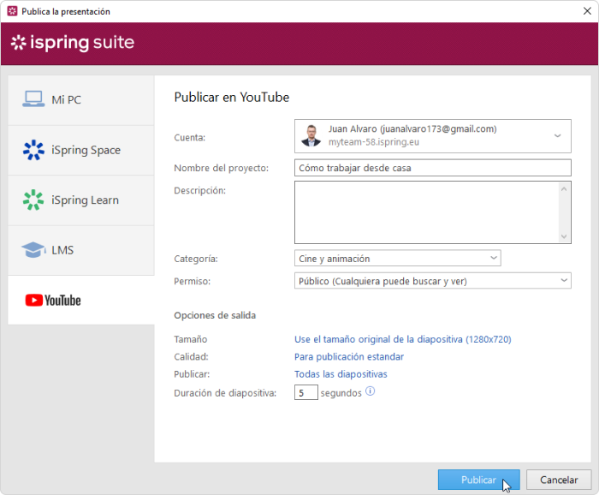The image size is (599, 495).
Task: Click the 'Todas las diapositivas' link
Action: [x=341, y=374]
